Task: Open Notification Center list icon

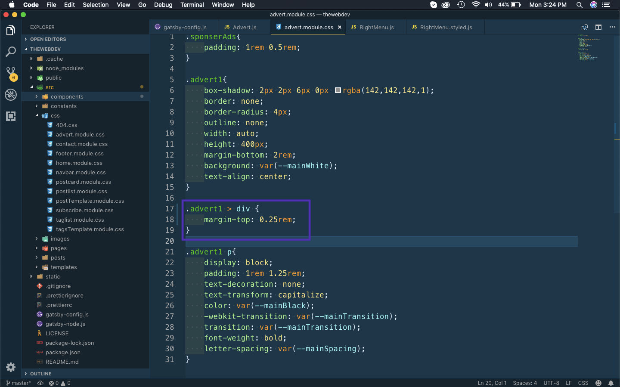Action: (x=607, y=5)
